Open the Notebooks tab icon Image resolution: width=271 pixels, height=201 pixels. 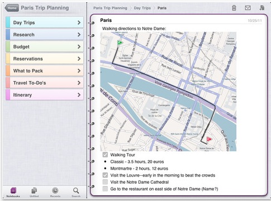pos(13,190)
